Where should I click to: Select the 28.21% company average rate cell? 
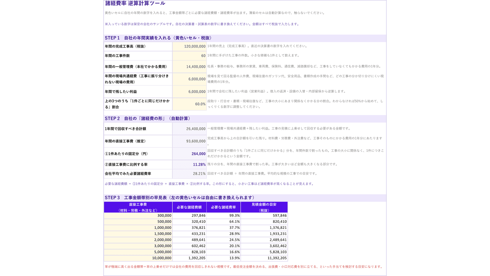(189, 174)
